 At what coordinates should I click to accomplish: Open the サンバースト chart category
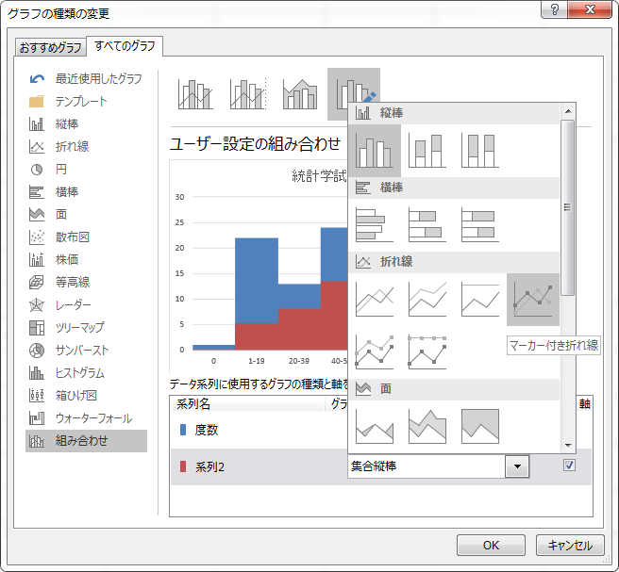point(86,350)
